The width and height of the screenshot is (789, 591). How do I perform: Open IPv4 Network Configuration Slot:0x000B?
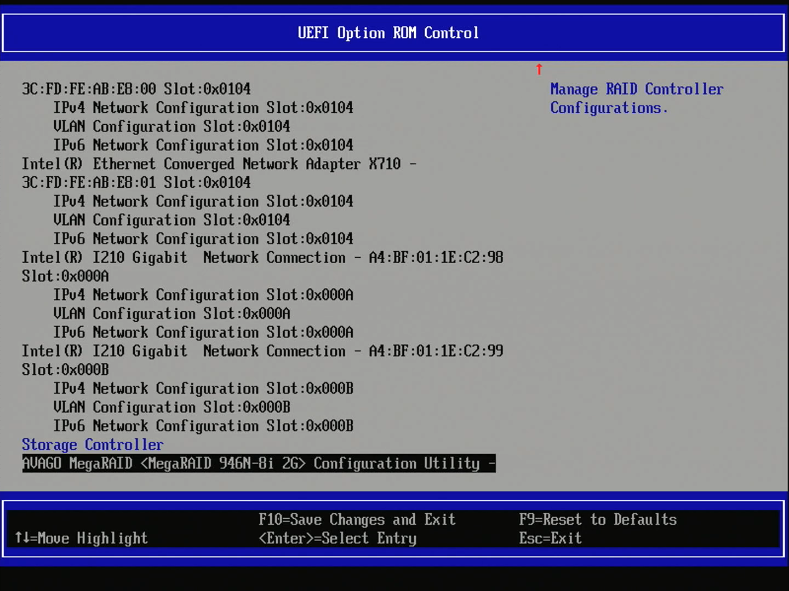pyautogui.click(x=203, y=389)
